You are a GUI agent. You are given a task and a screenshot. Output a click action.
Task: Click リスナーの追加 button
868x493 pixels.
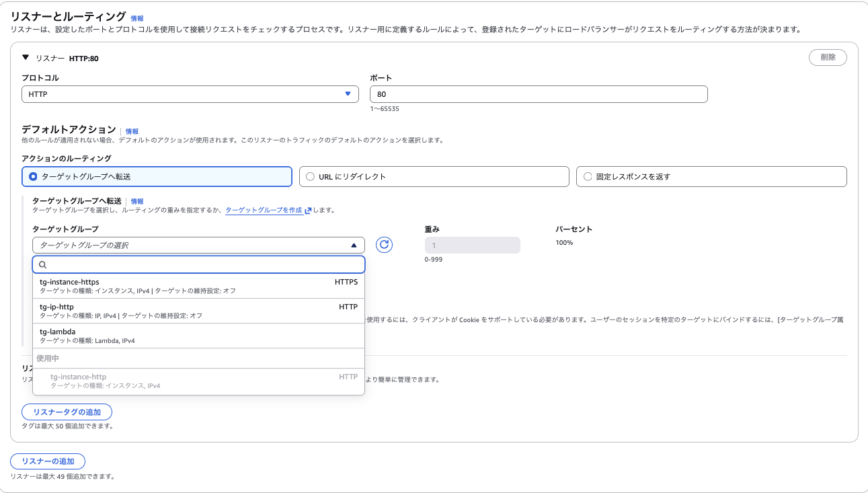tap(48, 461)
